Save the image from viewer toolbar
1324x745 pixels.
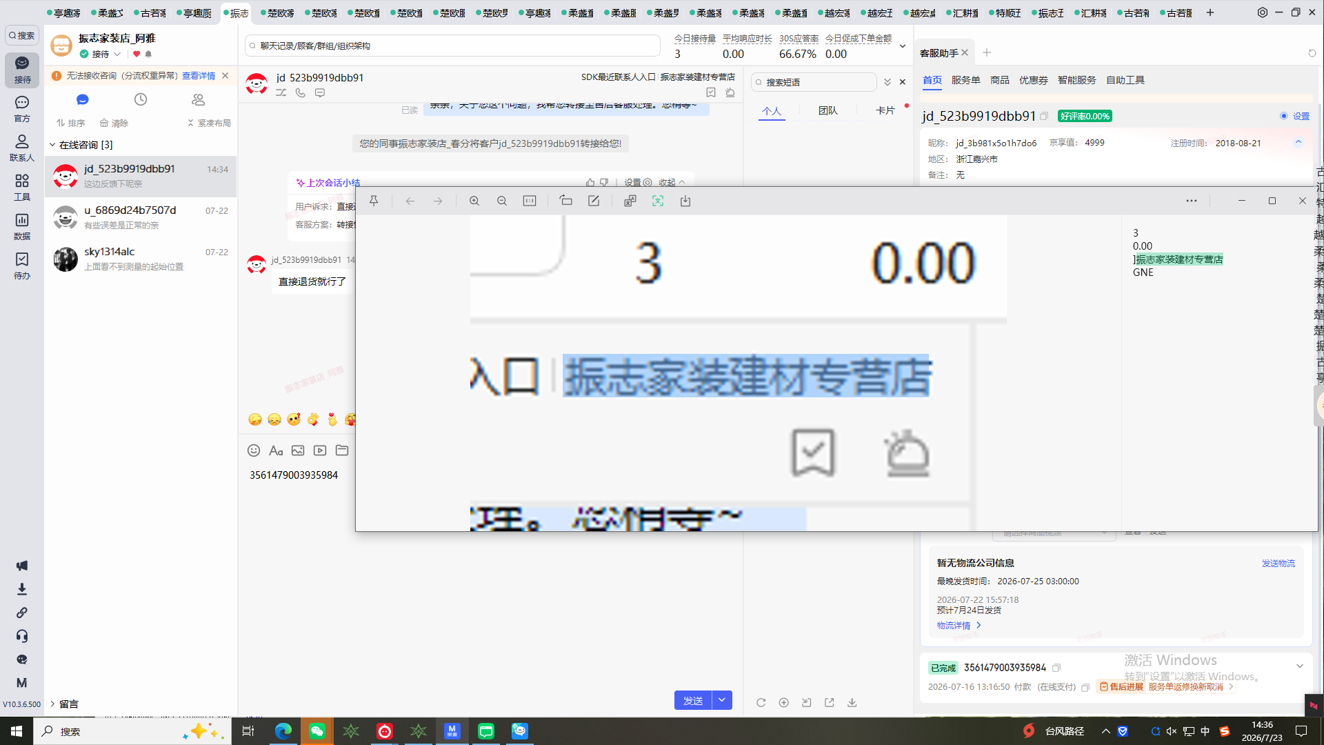685,201
